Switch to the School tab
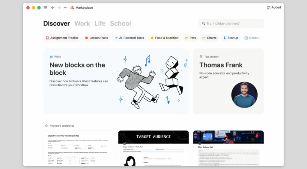Screen dimensions: 307x169 point(120,23)
